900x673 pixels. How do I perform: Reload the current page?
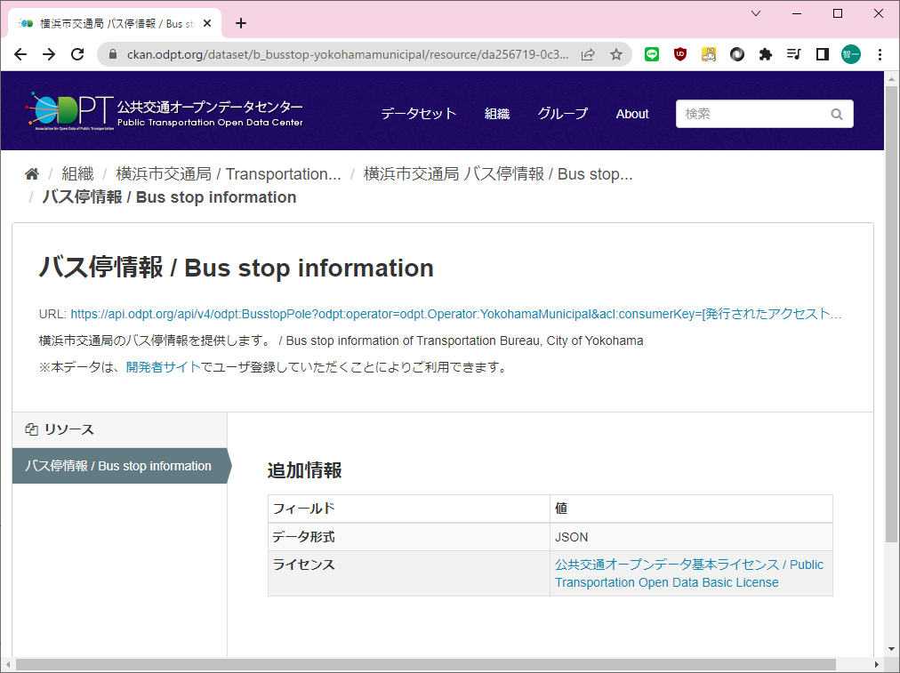77,54
